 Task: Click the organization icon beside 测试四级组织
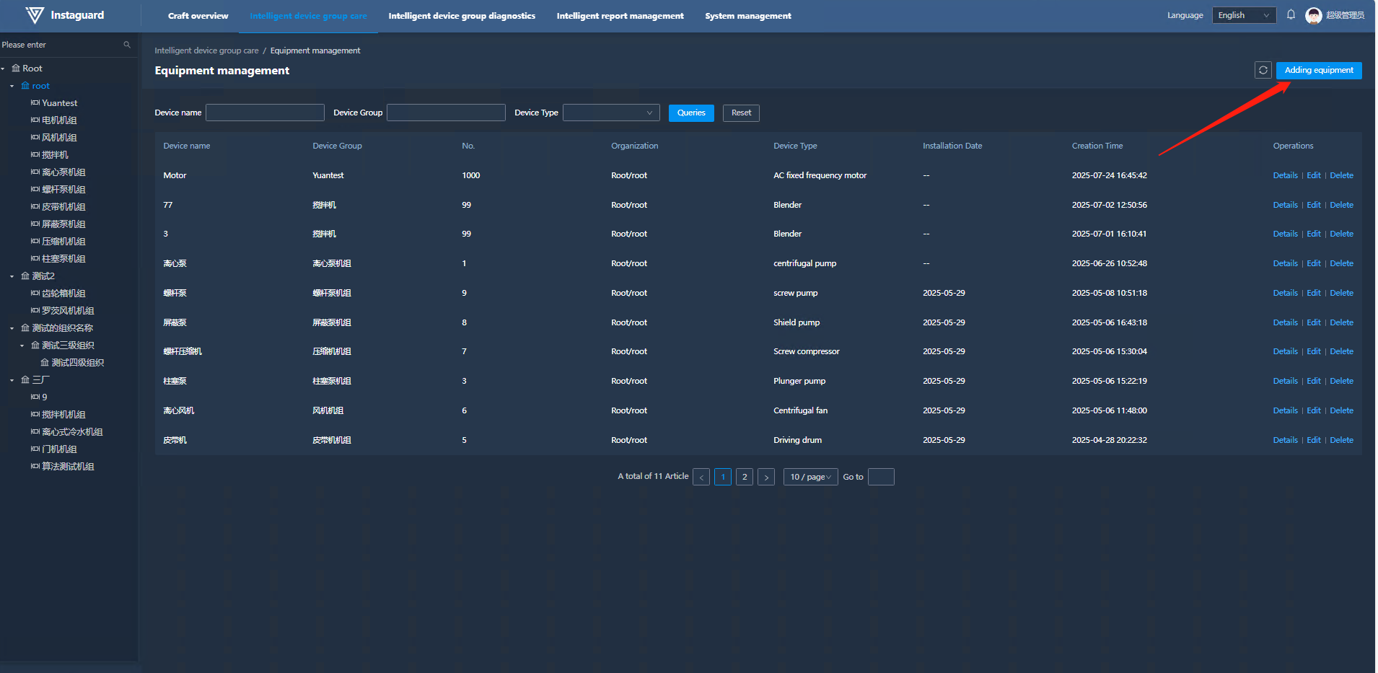pos(45,363)
